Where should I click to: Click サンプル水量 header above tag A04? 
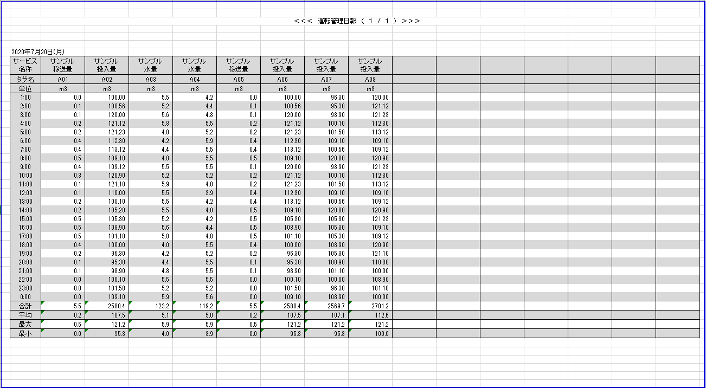(x=195, y=65)
